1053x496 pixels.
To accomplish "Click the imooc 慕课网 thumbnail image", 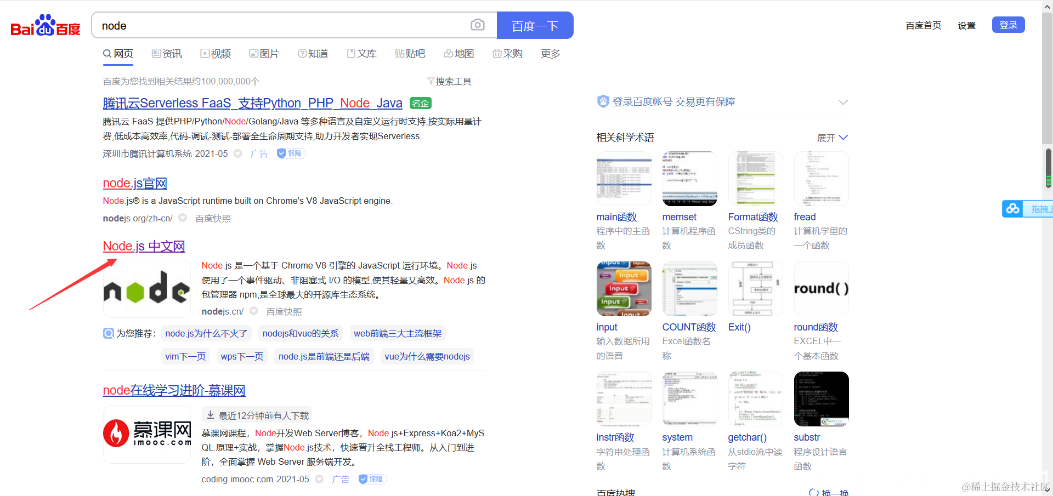I will [146, 434].
